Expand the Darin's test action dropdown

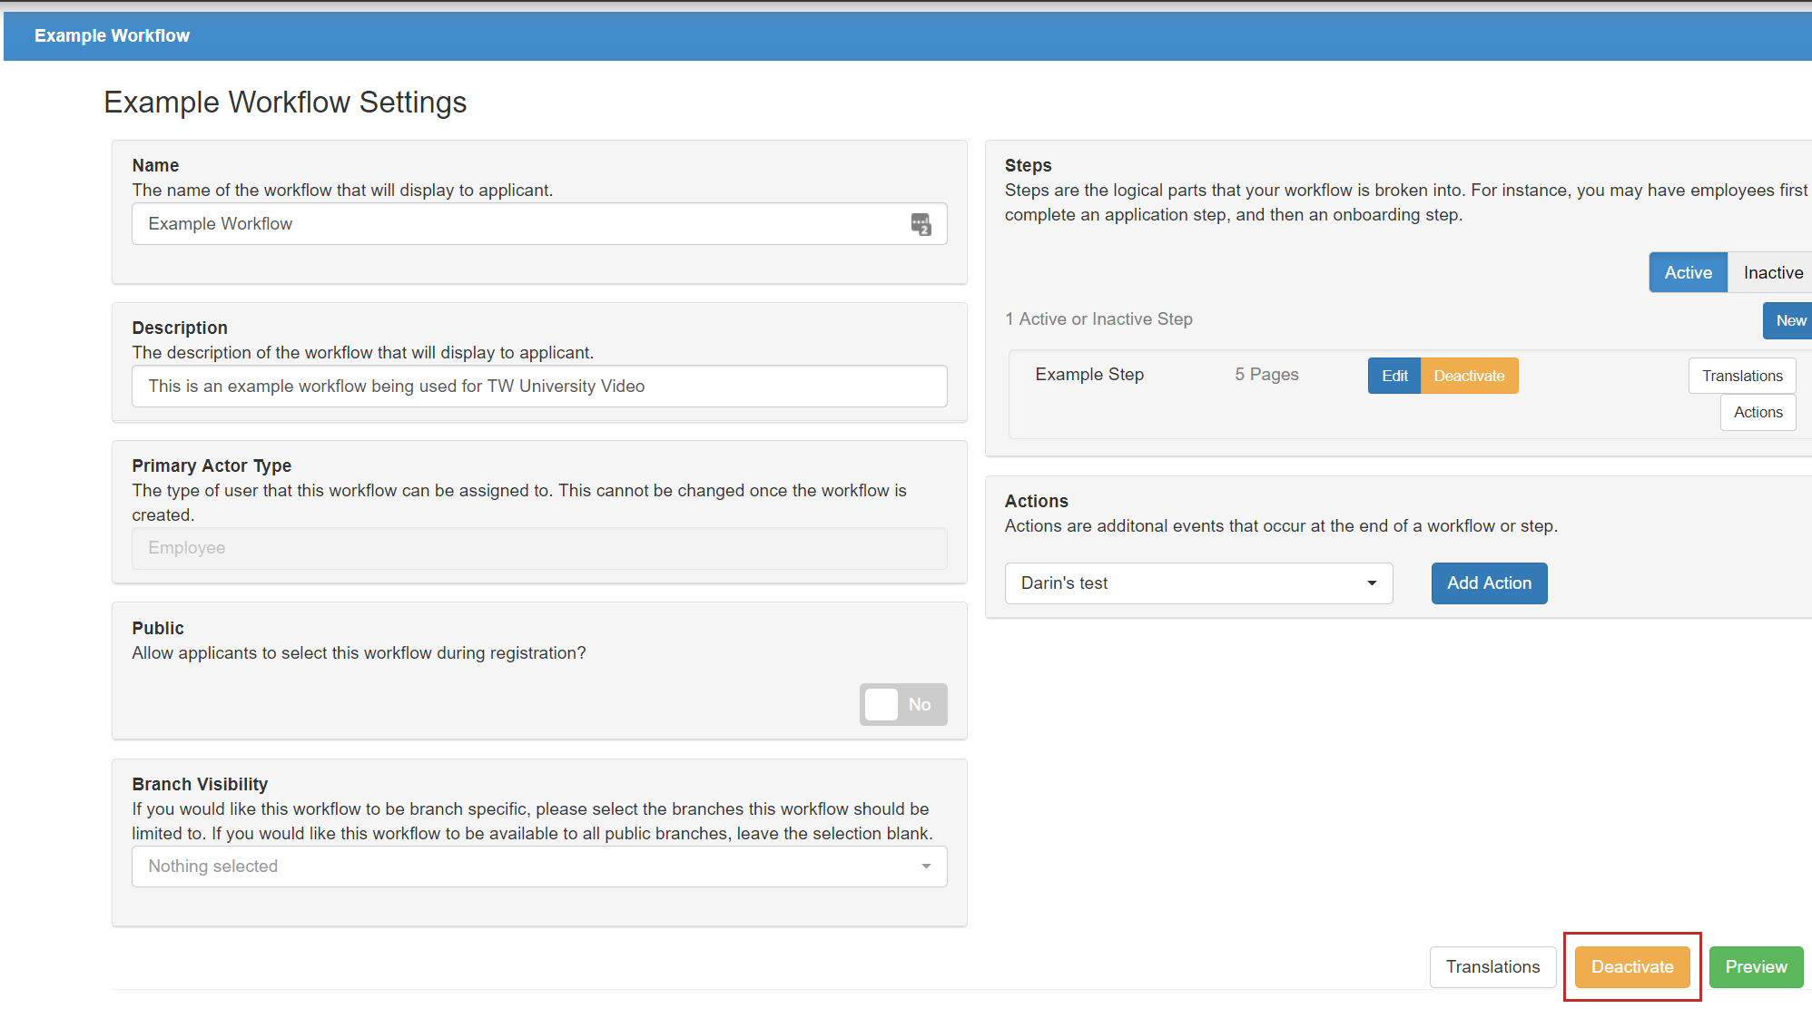click(1197, 583)
